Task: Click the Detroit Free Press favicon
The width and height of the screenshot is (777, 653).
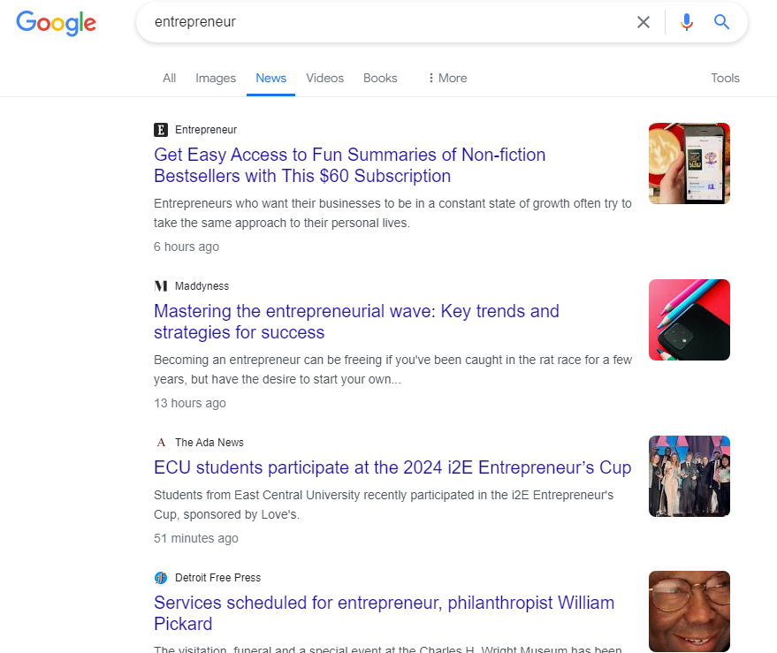Action: click(x=161, y=578)
